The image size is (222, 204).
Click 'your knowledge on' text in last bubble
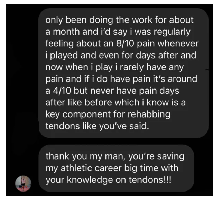pyautogui.click(x=86, y=180)
